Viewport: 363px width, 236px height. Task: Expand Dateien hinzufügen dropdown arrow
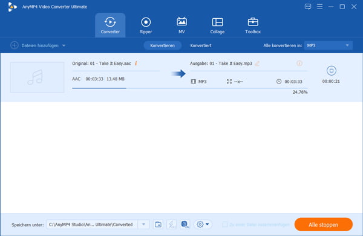pyautogui.click(x=64, y=45)
